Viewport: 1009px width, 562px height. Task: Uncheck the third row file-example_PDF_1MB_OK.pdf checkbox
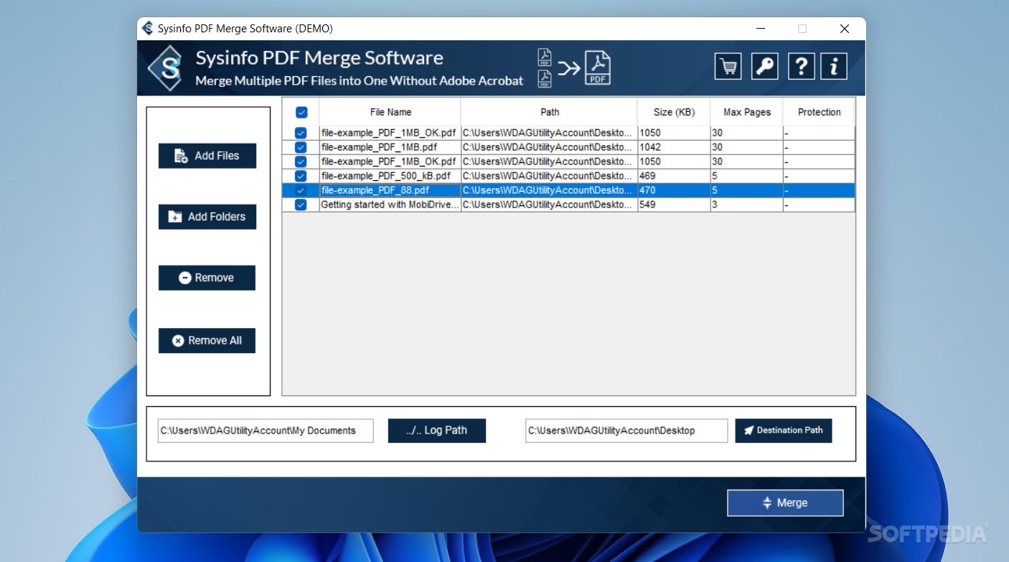pos(301,161)
